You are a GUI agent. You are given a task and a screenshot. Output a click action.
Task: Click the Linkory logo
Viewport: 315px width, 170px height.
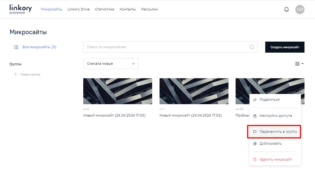point(20,9)
